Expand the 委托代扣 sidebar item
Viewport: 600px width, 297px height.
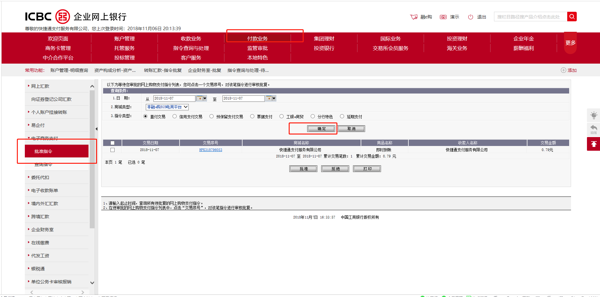pos(40,177)
